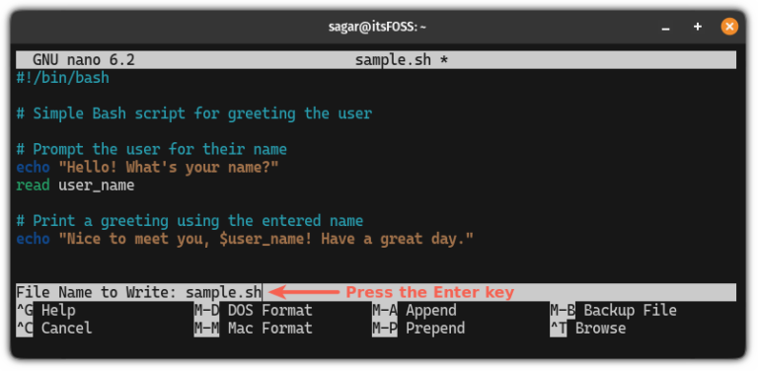The height and width of the screenshot is (371, 758).
Task: Click the GNU nano 6.2 header text
Action: pos(84,60)
